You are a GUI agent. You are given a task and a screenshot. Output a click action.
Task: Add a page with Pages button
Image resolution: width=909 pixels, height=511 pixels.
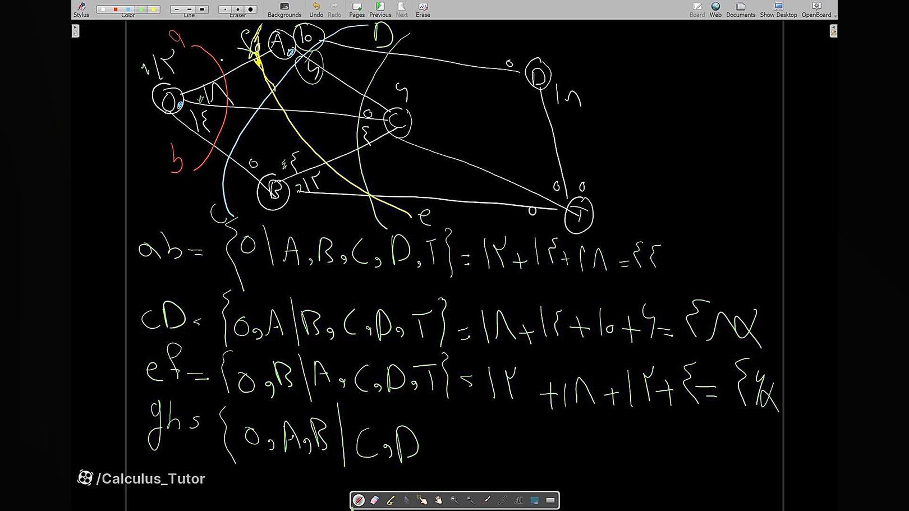coord(357,10)
